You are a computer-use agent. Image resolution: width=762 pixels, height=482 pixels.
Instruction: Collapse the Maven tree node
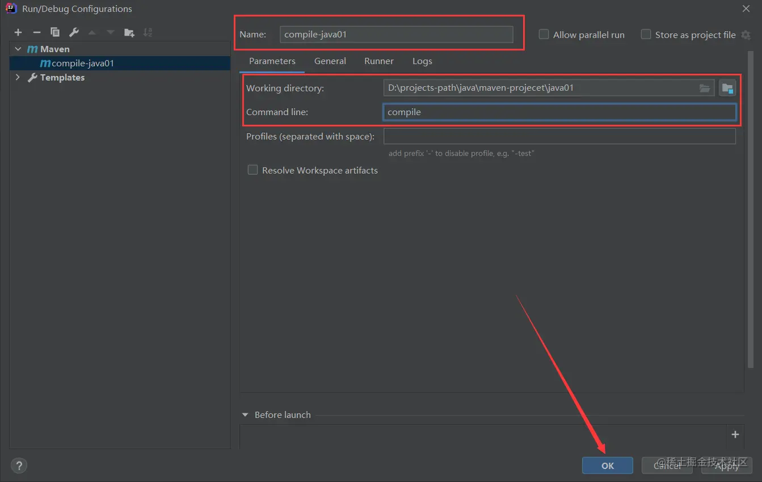click(x=18, y=49)
